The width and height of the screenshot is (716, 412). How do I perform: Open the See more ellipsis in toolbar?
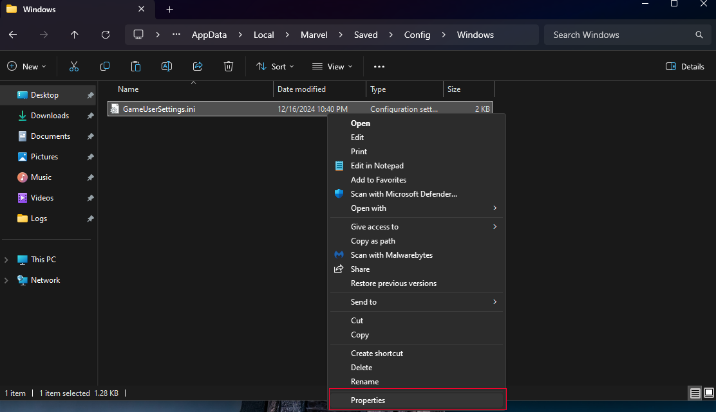[379, 67]
